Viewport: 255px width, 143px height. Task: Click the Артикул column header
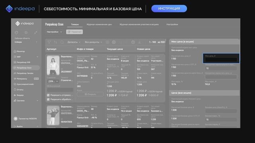[x=51, y=49]
